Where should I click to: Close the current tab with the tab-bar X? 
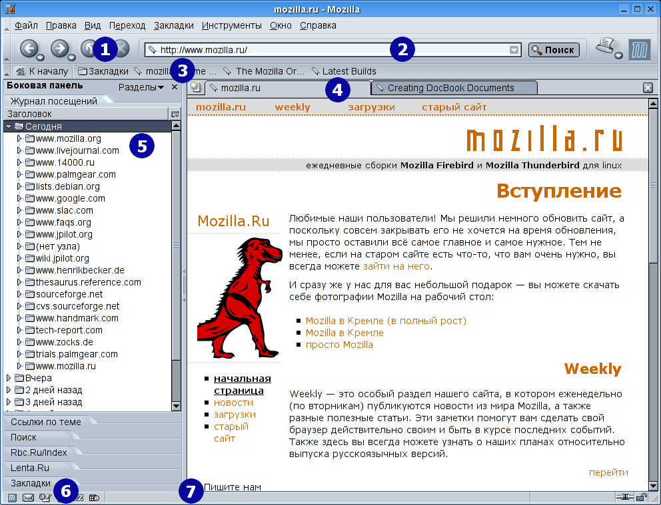pos(648,88)
